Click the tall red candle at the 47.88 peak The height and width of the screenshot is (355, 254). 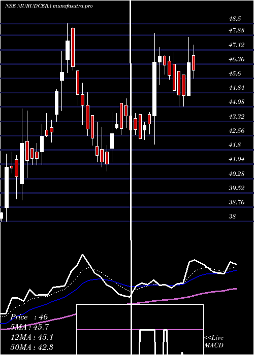coord(73,47)
